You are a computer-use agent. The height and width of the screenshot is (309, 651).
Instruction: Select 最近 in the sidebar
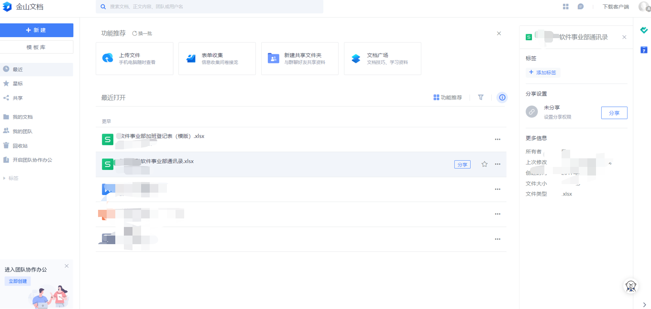click(x=36, y=69)
